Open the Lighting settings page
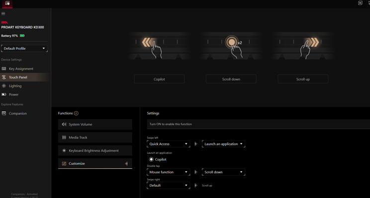 [x=15, y=86]
